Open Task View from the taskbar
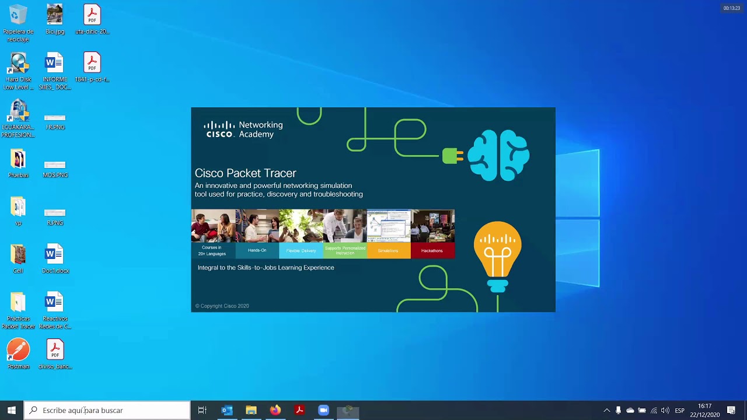The image size is (747, 420). point(203,410)
